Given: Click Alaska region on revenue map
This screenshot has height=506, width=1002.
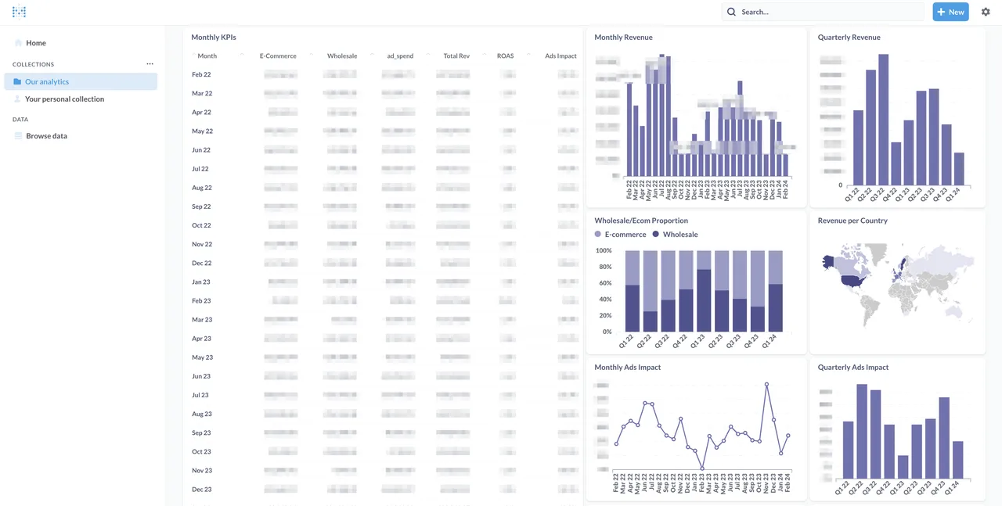Looking at the screenshot, I should (x=828, y=261).
